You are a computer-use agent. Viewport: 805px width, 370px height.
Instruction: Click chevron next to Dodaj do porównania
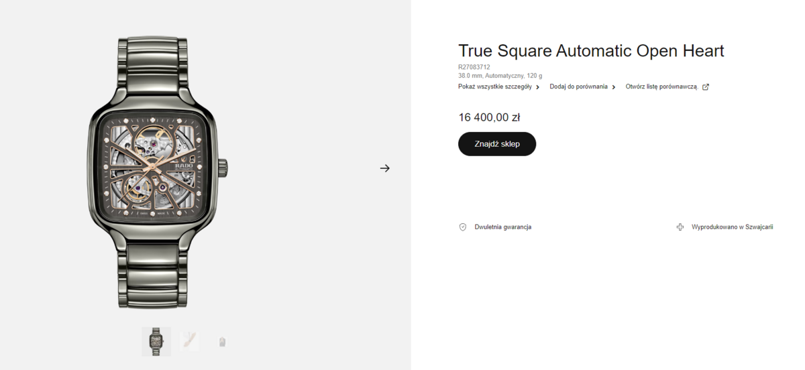614,87
